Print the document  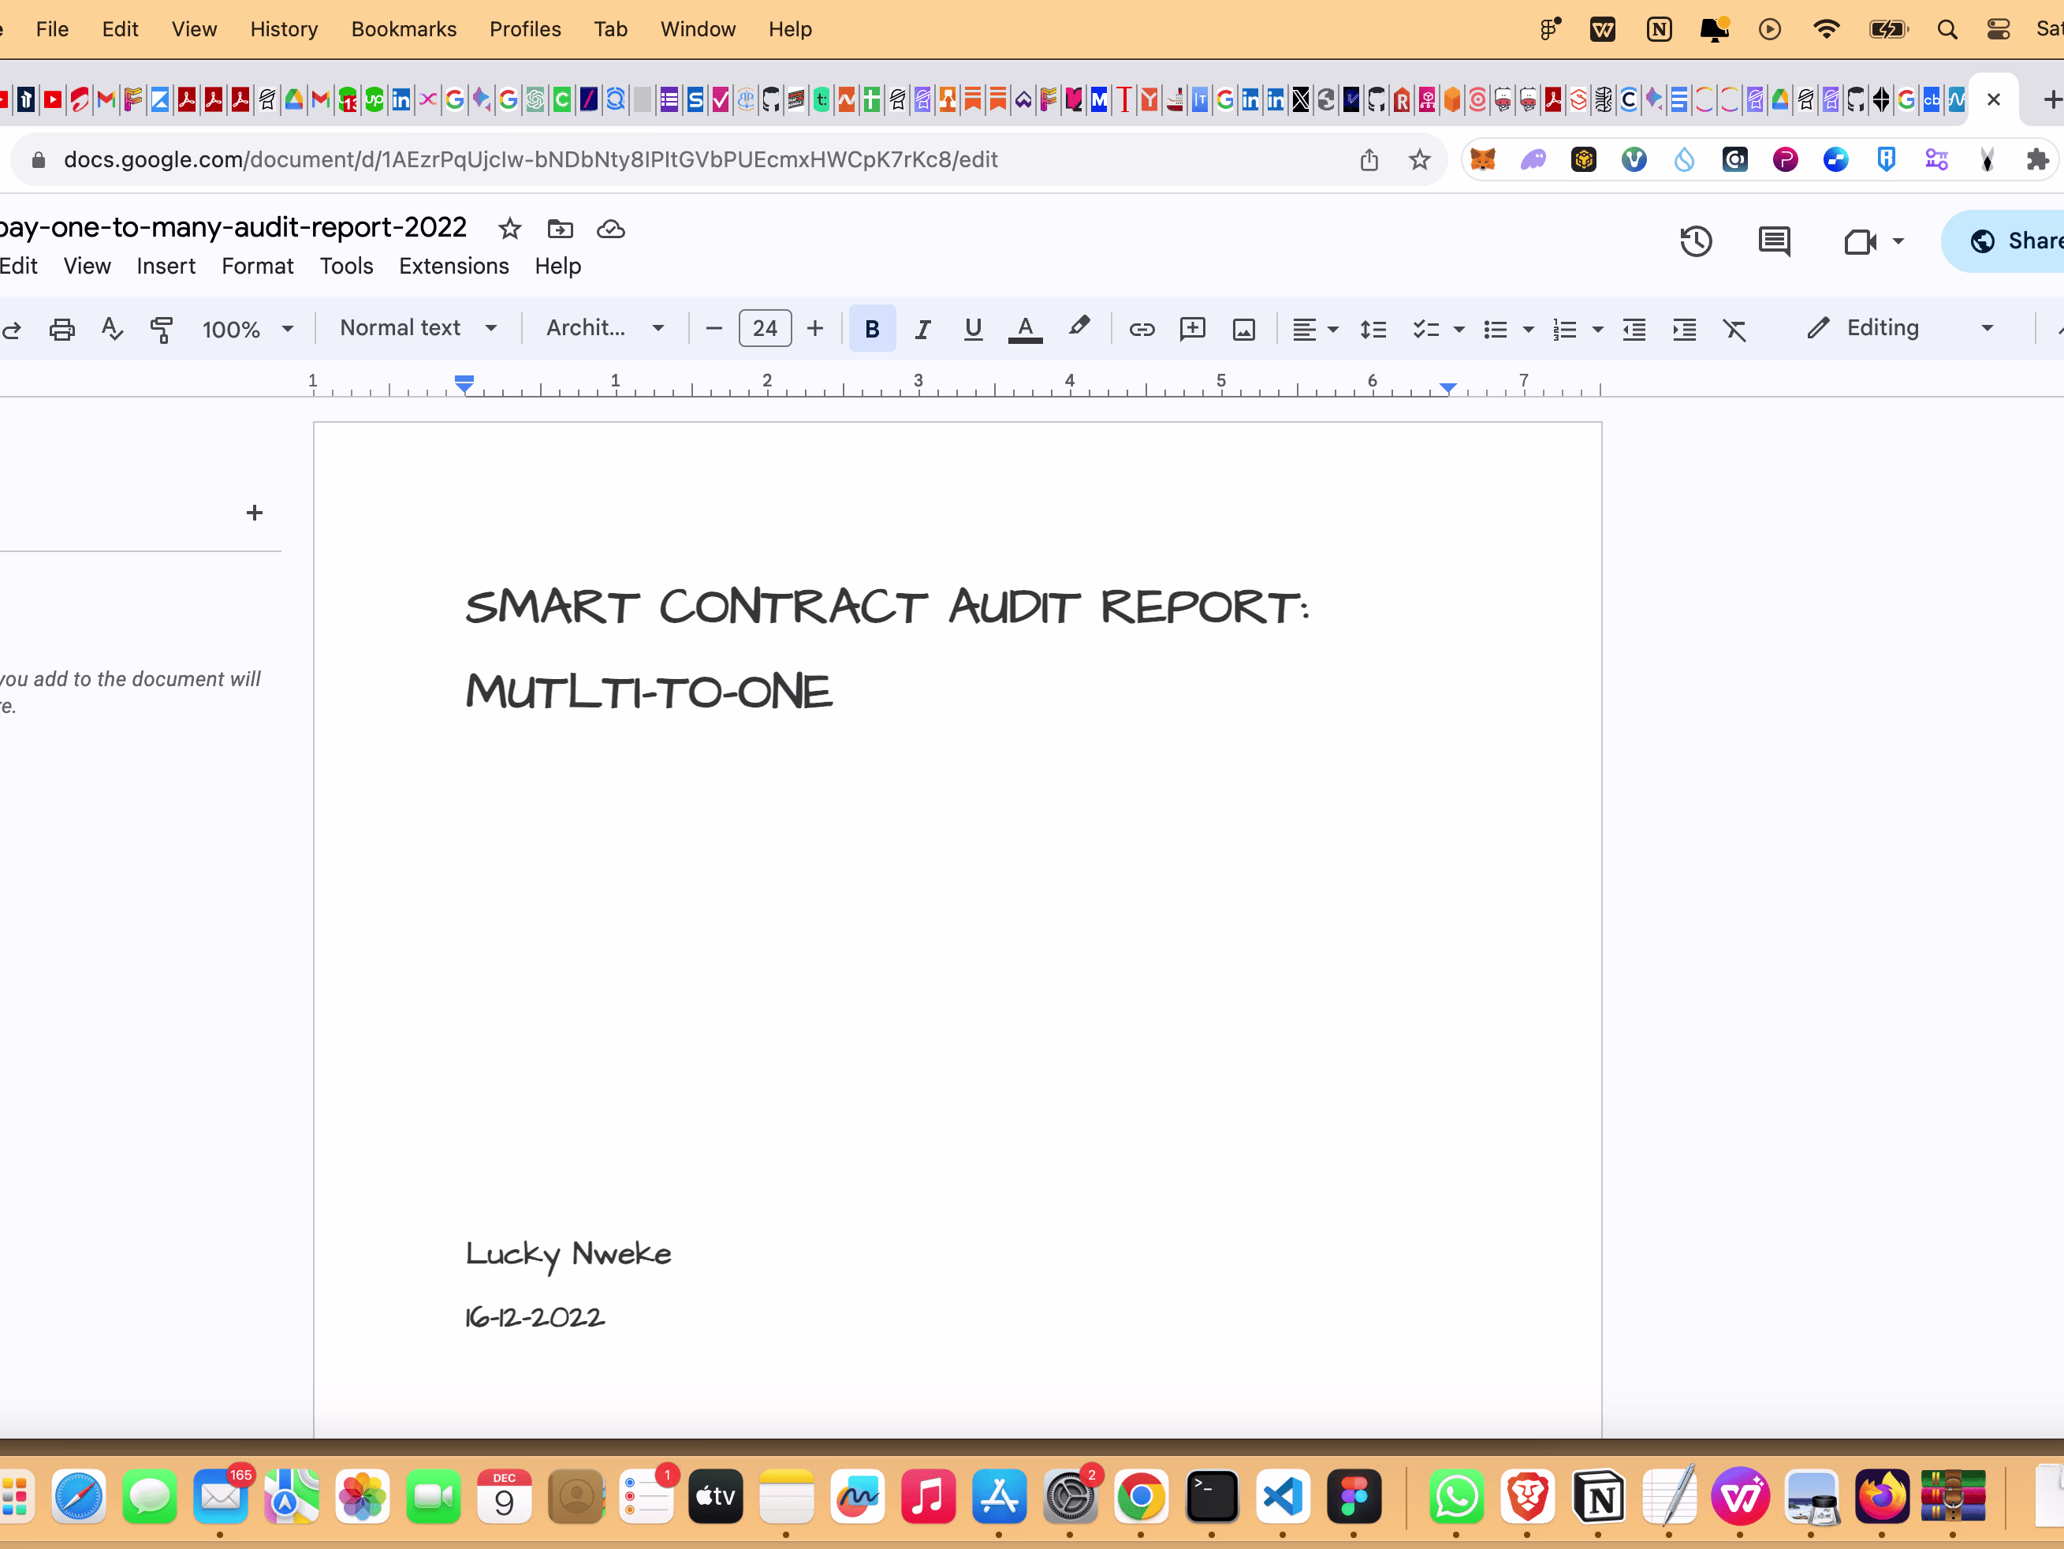(x=61, y=329)
